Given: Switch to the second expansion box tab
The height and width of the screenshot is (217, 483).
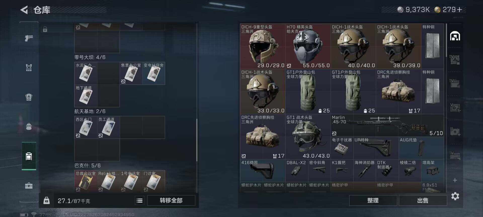Looking at the screenshot, I should 455,83.
